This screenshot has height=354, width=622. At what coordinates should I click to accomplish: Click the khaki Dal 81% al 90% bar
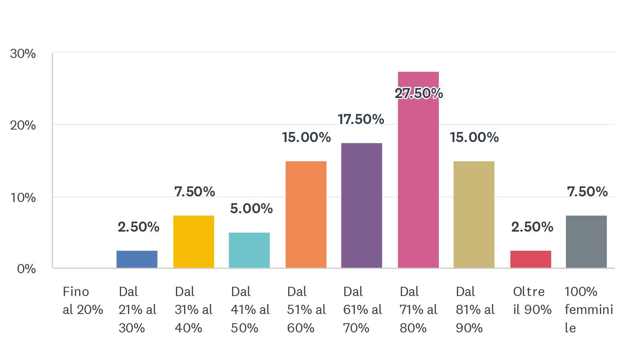point(474,214)
